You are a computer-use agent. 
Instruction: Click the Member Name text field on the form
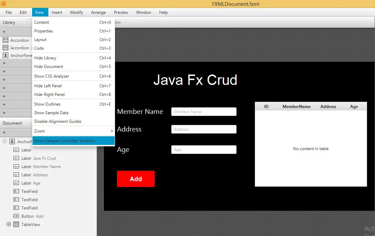[x=203, y=111]
